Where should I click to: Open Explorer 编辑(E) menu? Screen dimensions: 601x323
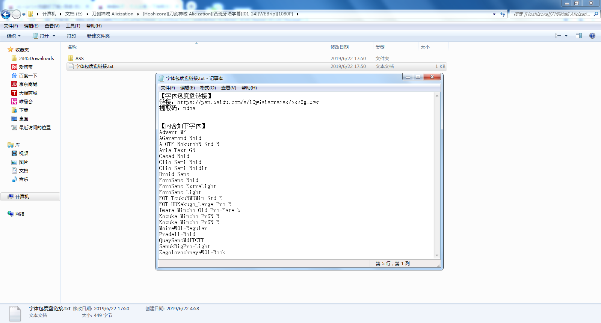[31, 26]
